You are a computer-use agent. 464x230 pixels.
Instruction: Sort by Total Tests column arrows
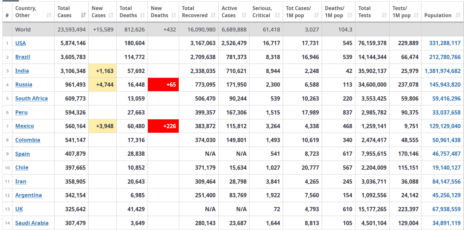click(384, 15)
